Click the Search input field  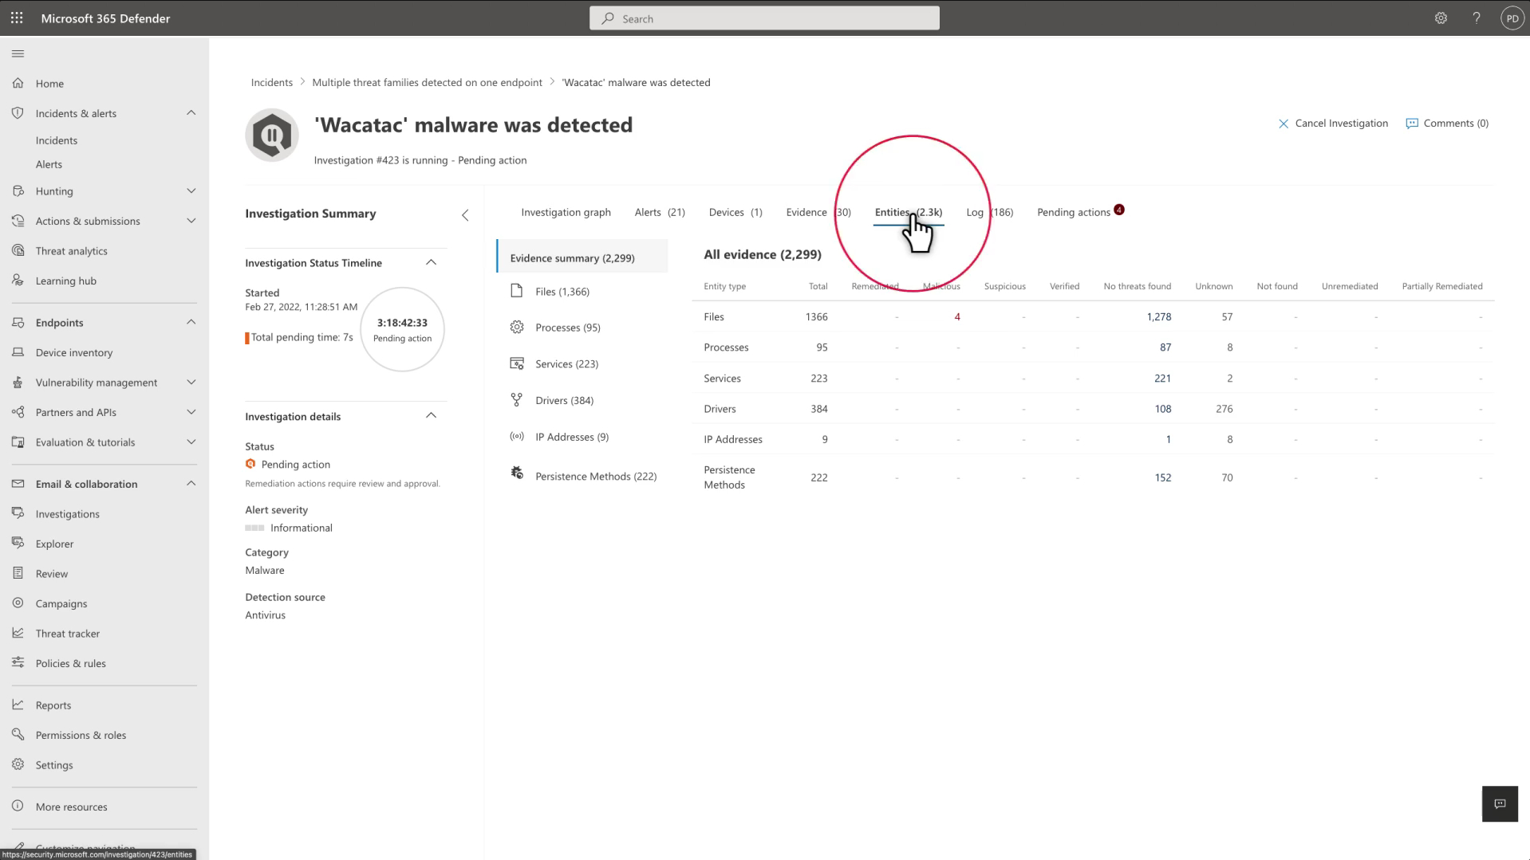pyautogui.click(x=764, y=18)
